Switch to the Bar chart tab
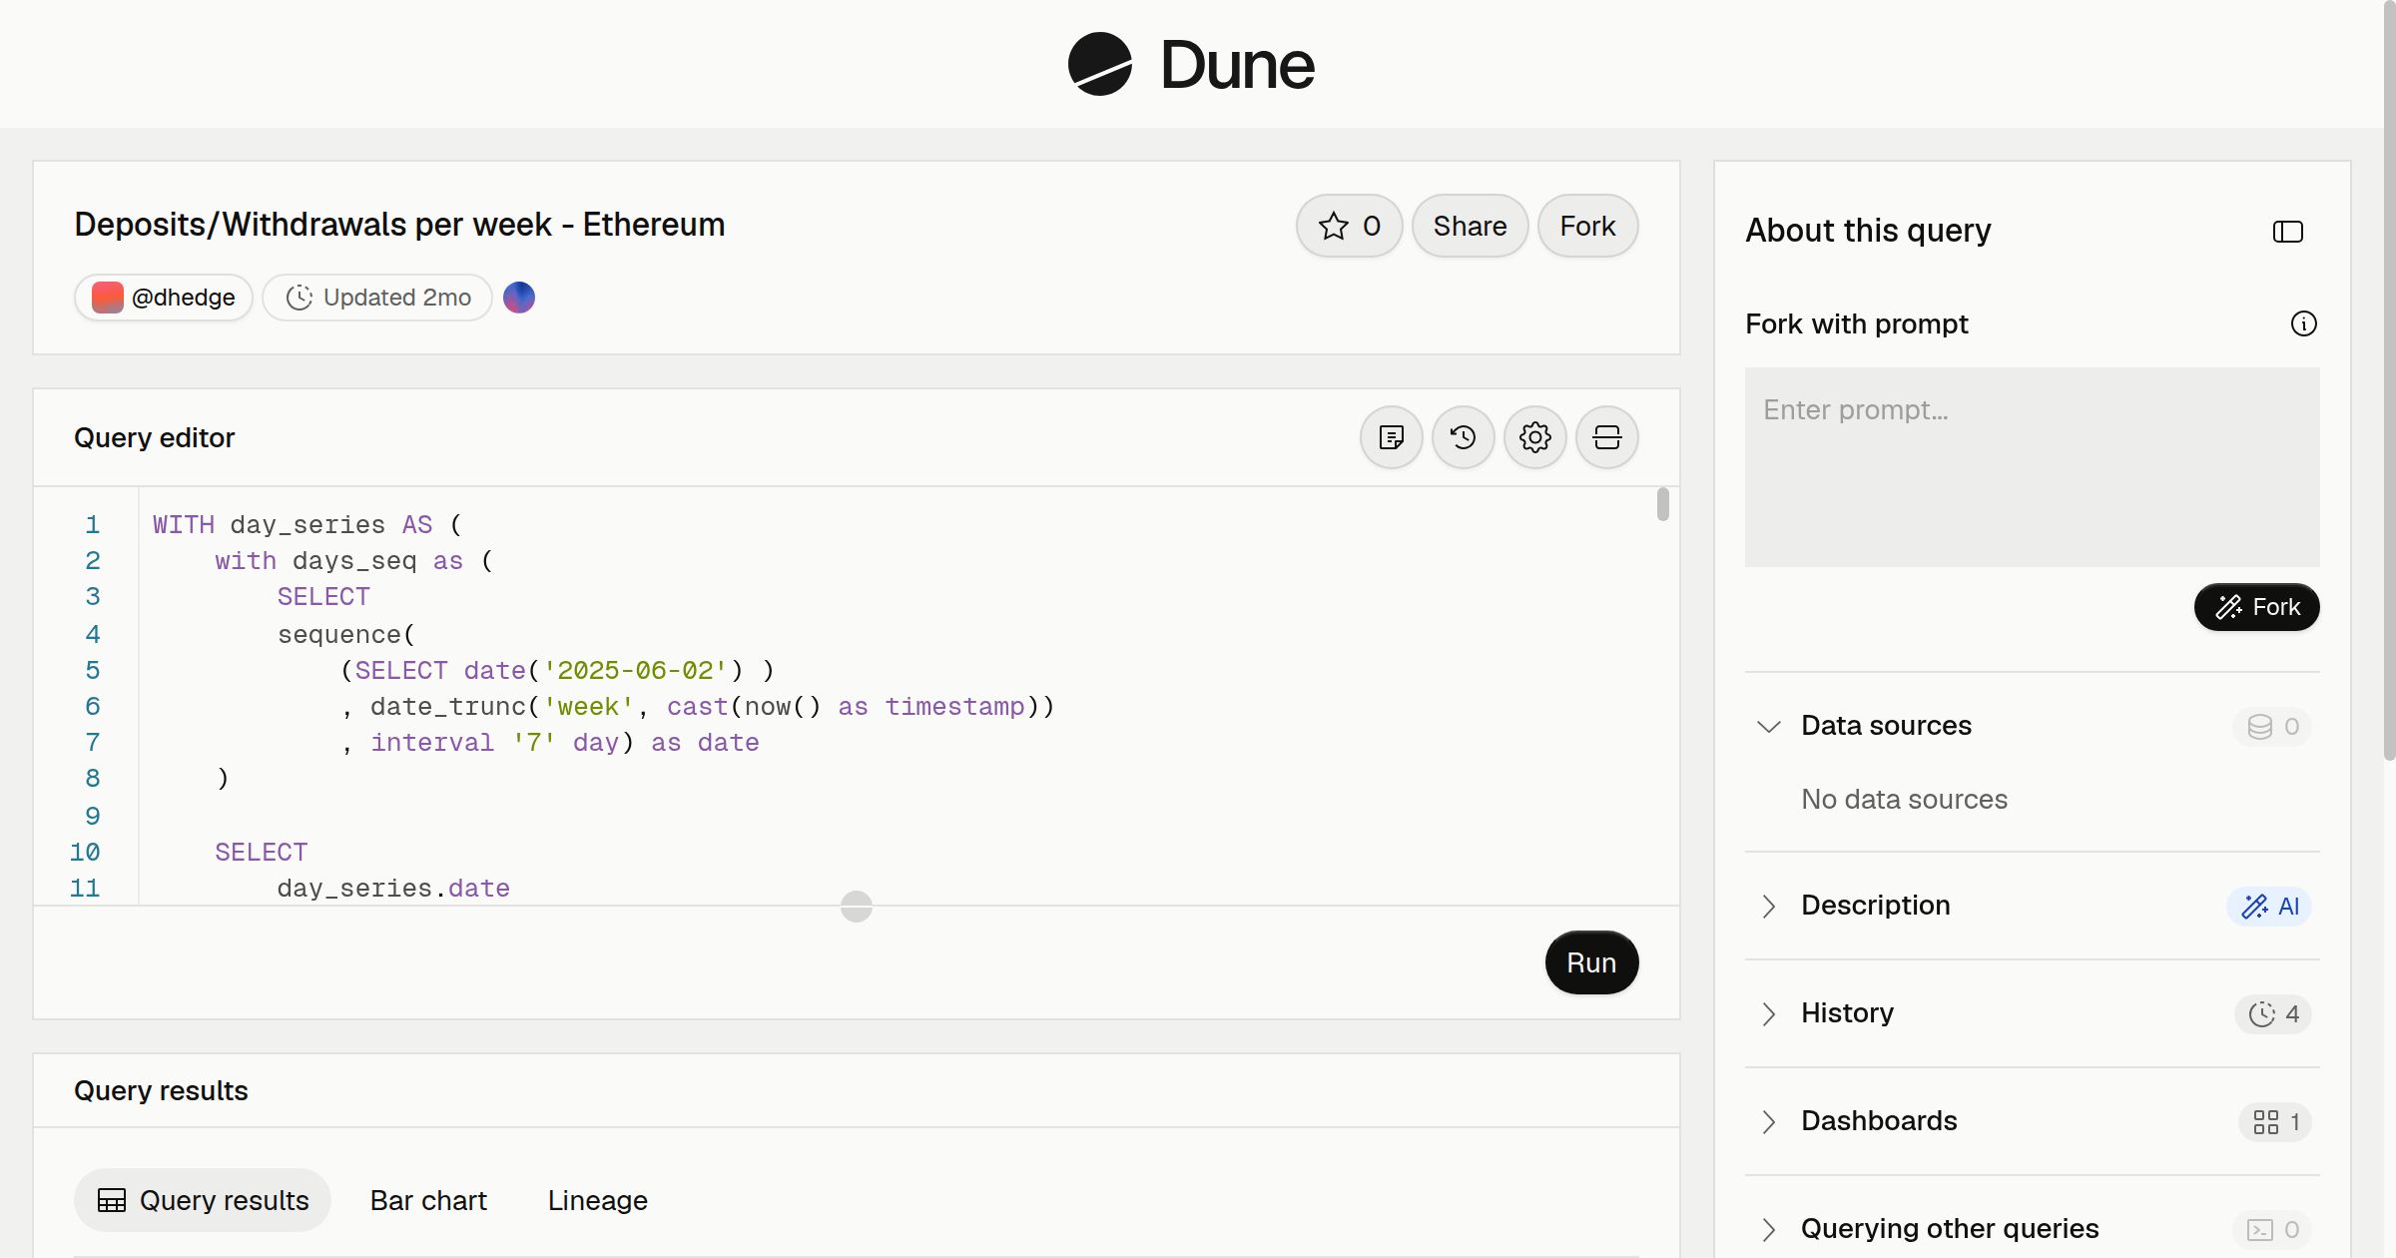This screenshot has height=1258, width=2396. (x=428, y=1200)
